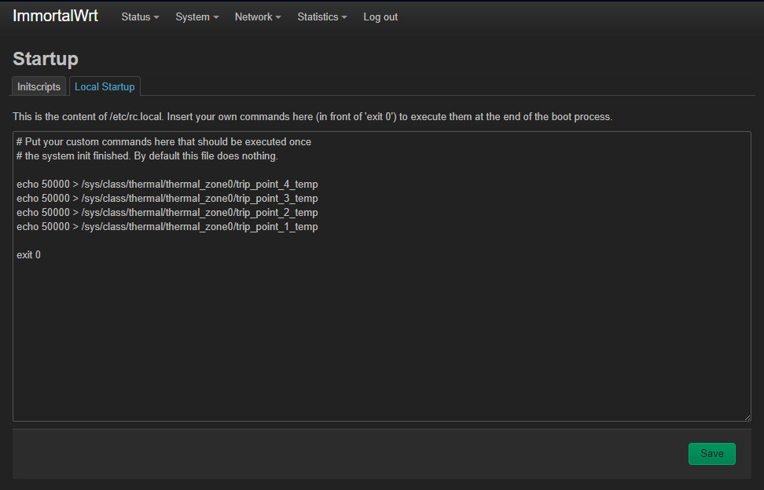764x490 pixels.
Task: Click the Startup page heading
Action: click(x=46, y=59)
